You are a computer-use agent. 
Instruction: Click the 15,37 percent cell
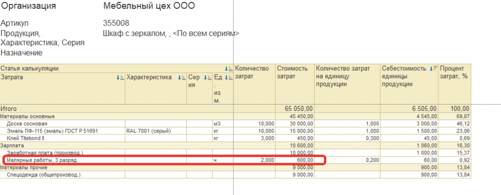[455, 152]
